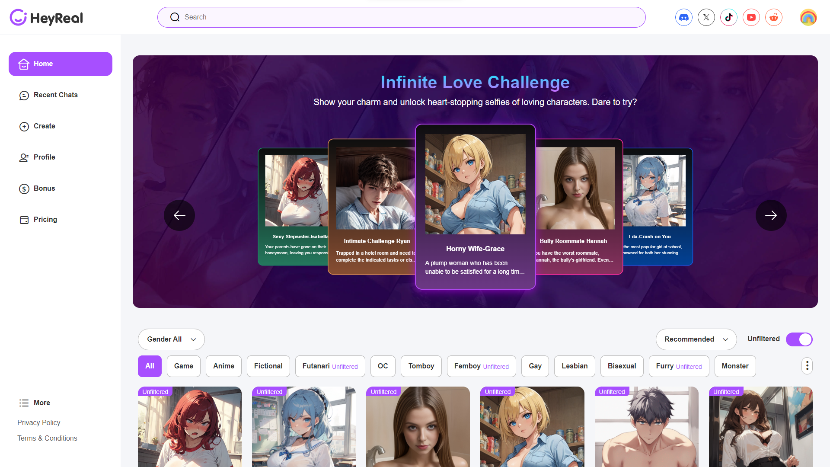
Task: Open the brown-haired office woman grid card
Action: (x=761, y=427)
